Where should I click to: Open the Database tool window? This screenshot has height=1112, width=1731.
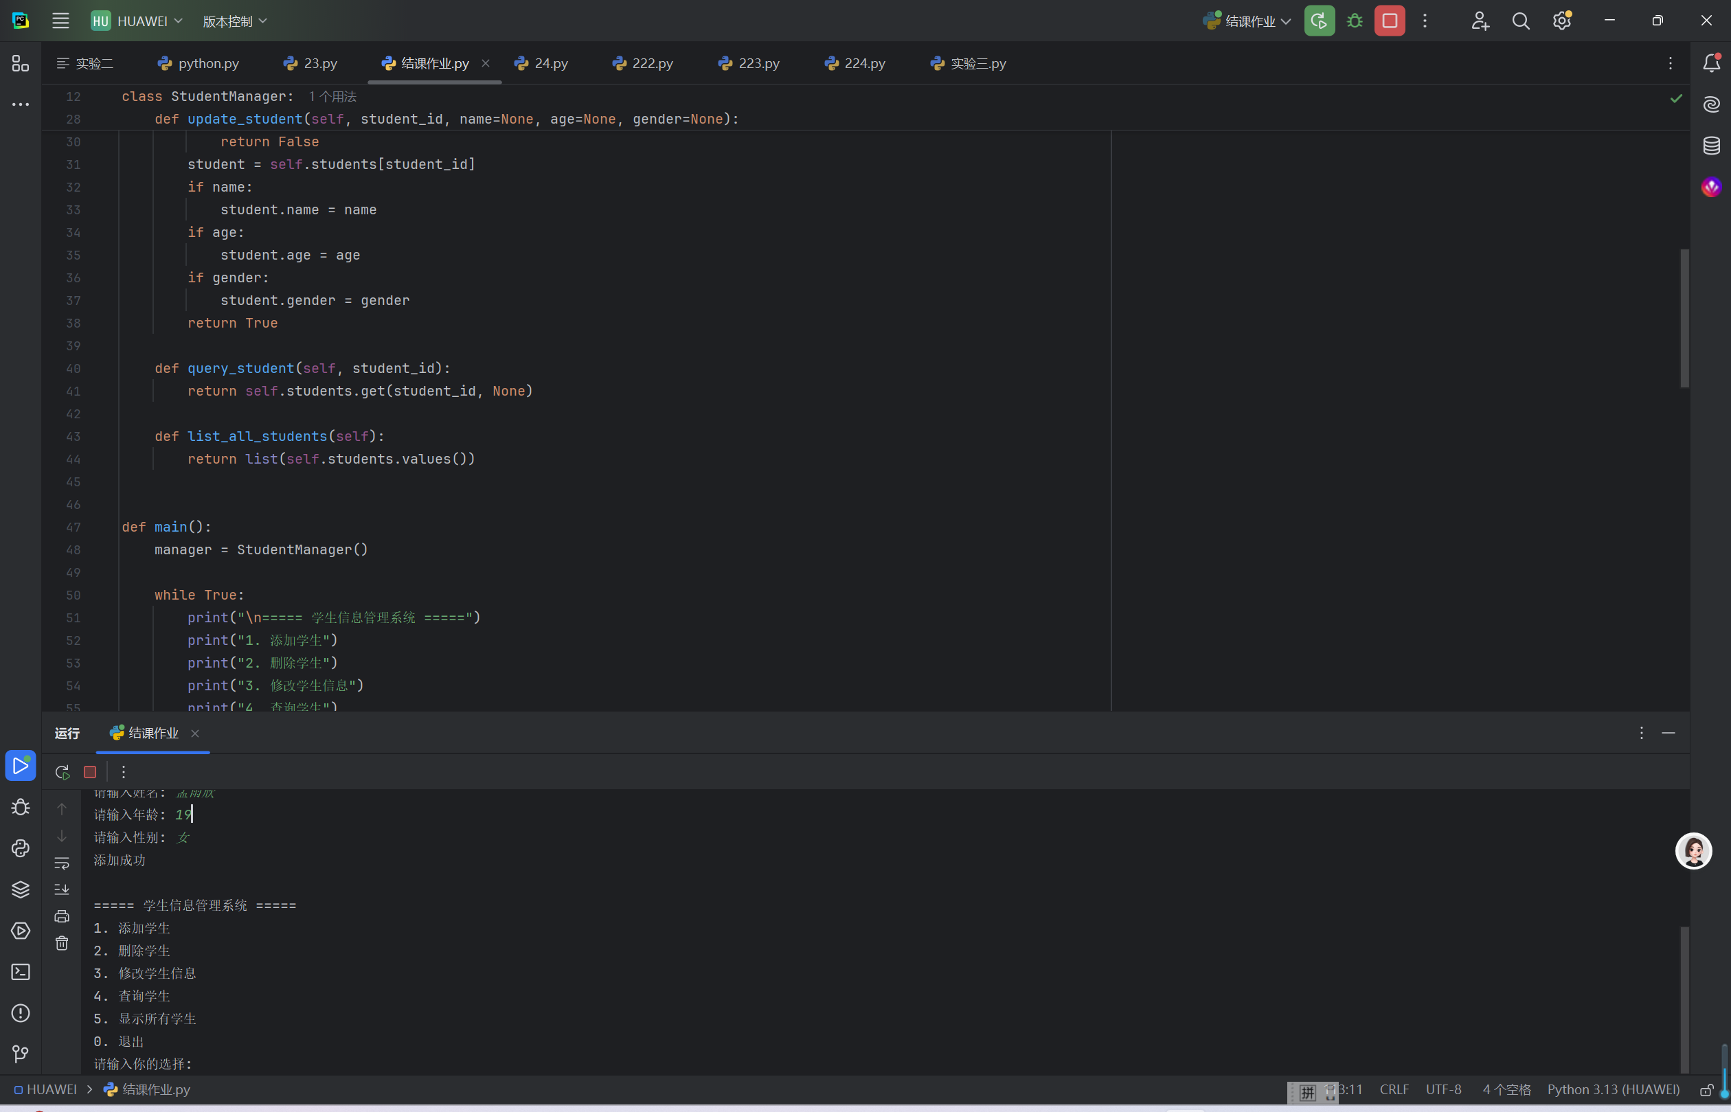(x=1711, y=146)
